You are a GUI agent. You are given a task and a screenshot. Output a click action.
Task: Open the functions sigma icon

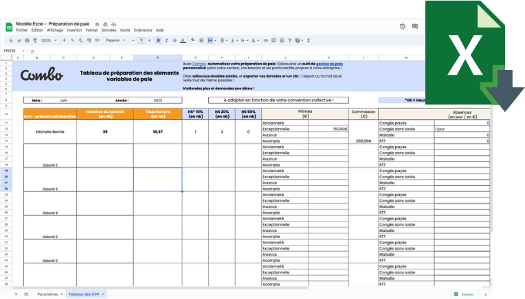309,40
